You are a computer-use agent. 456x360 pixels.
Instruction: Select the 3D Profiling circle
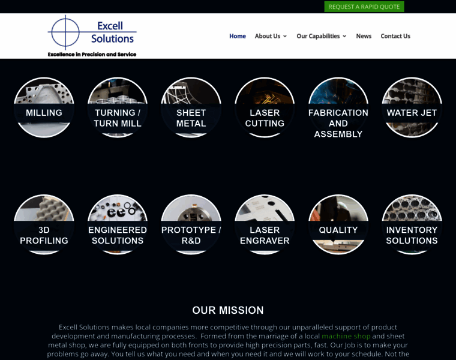(44, 224)
